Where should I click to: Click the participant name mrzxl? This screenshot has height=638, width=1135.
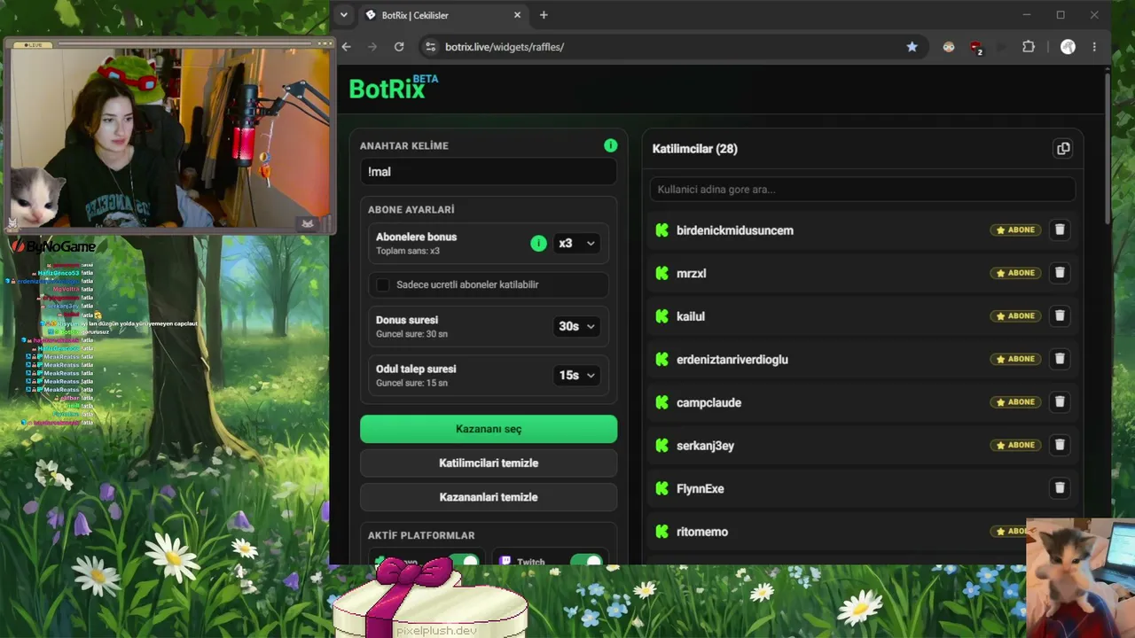pyautogui.click(x=692, y=274)
